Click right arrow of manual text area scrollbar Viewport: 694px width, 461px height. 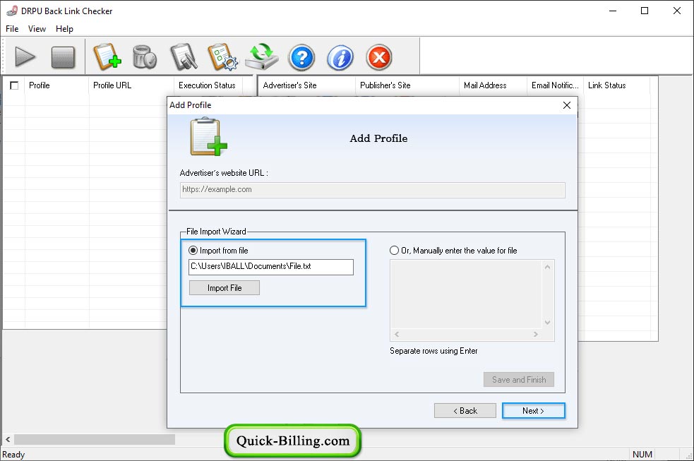click(536, 335)
